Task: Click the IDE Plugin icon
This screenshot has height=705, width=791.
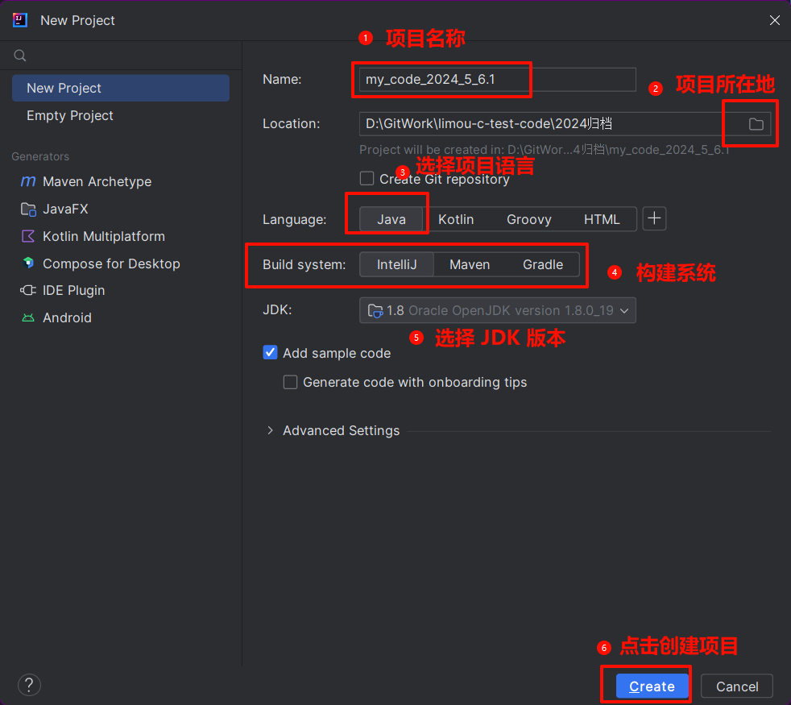Action: coord(28,291)
